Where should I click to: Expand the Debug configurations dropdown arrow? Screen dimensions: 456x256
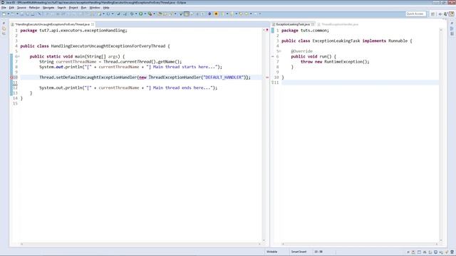pos(136,14)
